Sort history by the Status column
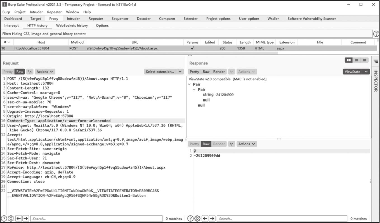 [228, 42]
